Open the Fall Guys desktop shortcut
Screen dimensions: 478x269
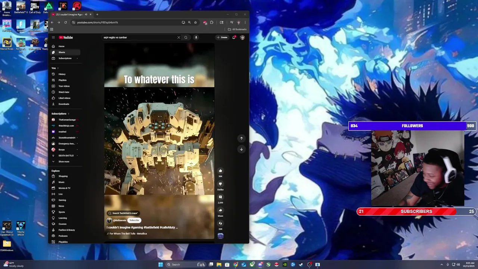pyautogui.click(x=7, y=26)
